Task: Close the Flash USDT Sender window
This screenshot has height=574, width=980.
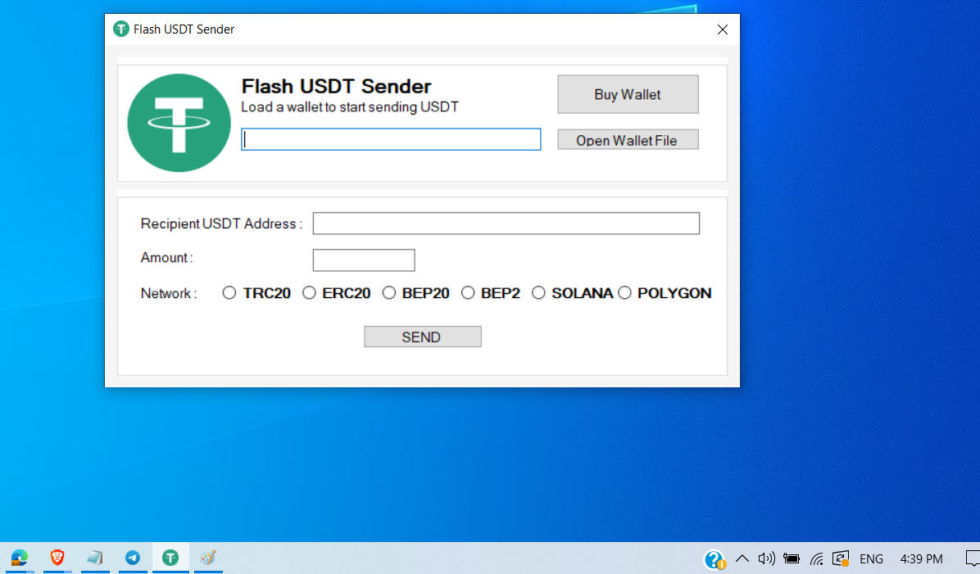Action: [x=723, y=29]
